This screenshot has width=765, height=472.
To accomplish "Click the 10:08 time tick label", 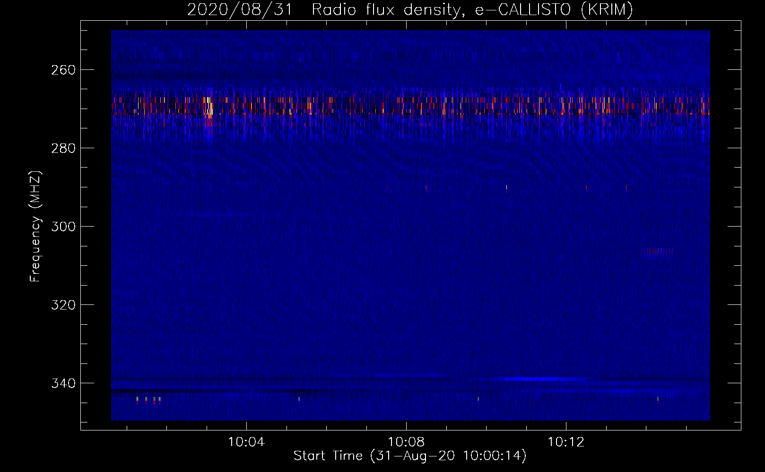I will coord(406,442).
